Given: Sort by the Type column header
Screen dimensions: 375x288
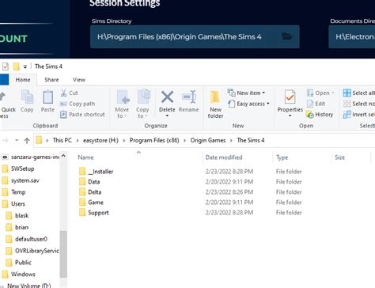Looking at the screenshot, I should click(302, 157).
